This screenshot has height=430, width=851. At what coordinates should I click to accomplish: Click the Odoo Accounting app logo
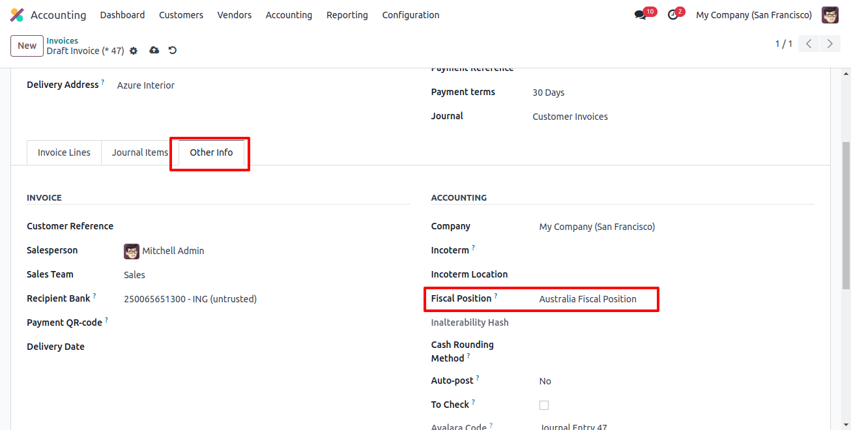(17, 15)
